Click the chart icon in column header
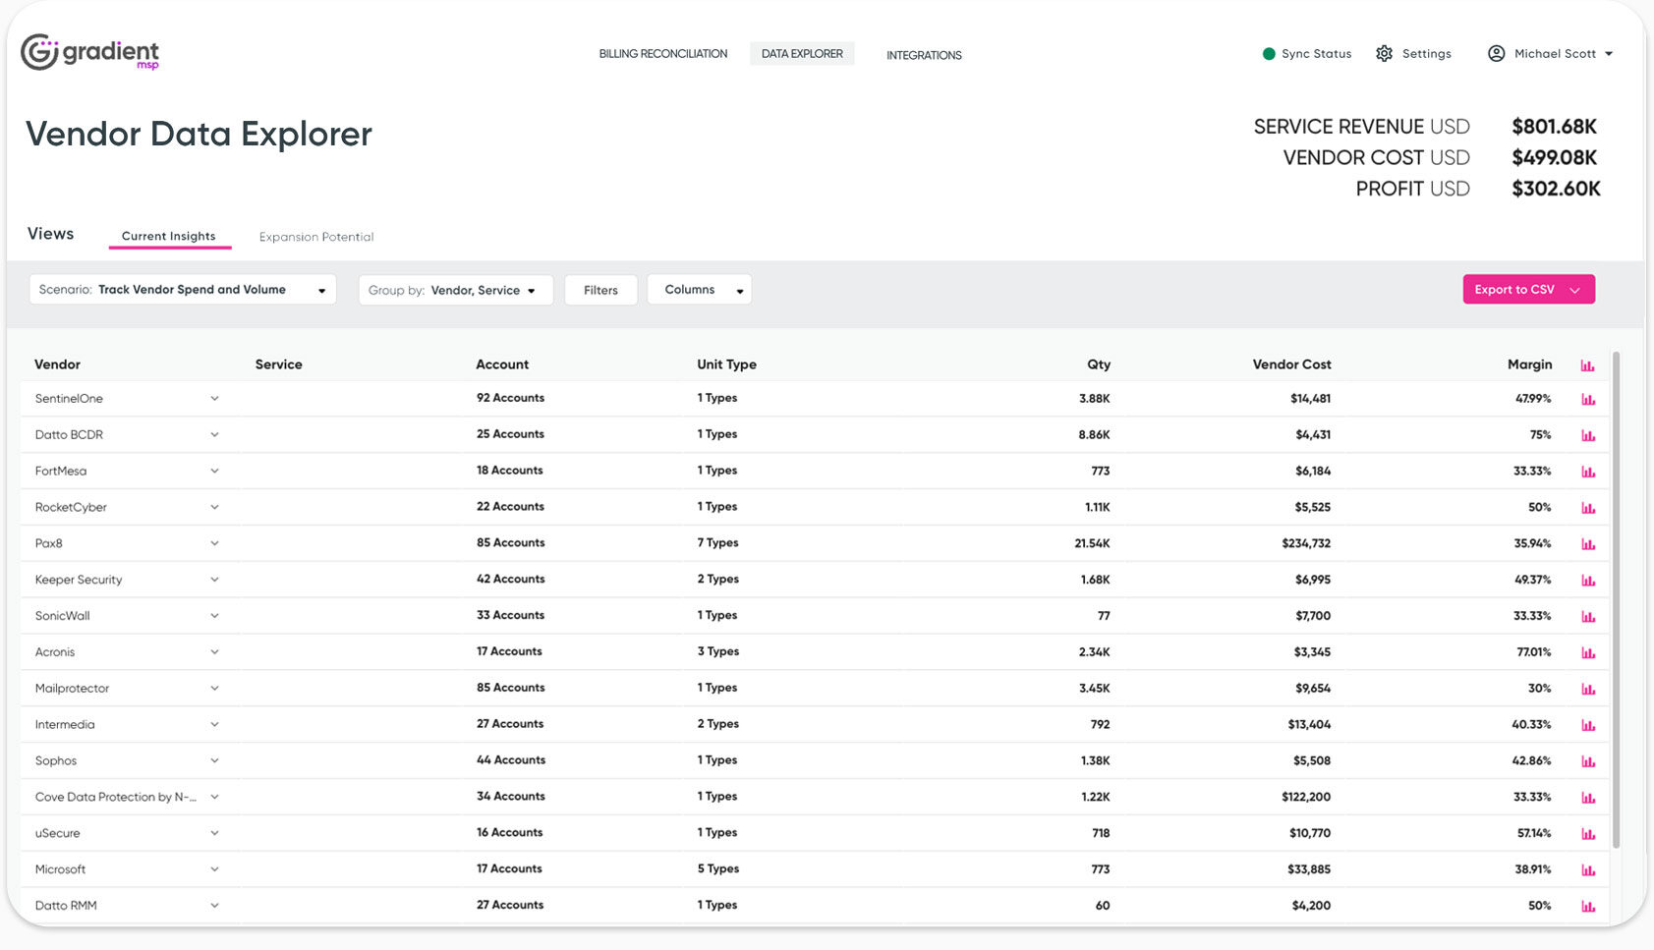This screenshot has width=1654, height=950. point(1587,365)
